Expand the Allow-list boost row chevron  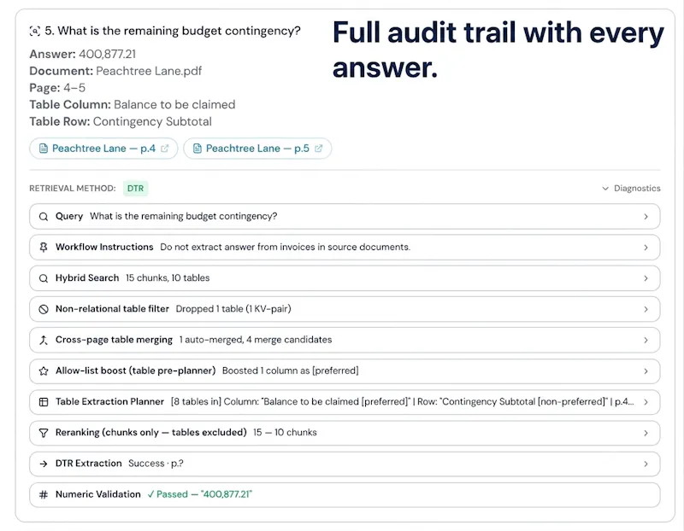(x=646, y=371)
